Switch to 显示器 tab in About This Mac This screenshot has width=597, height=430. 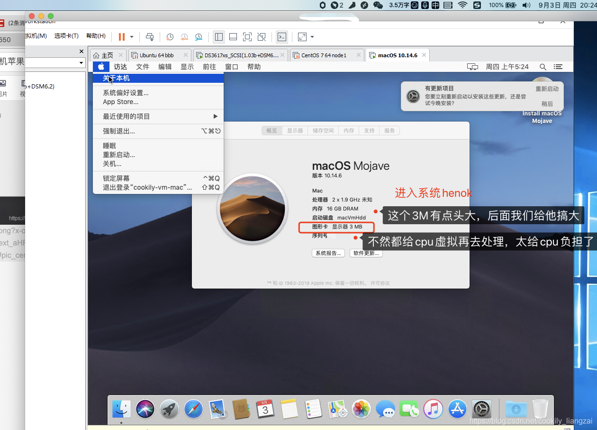[x=295, y=131]
